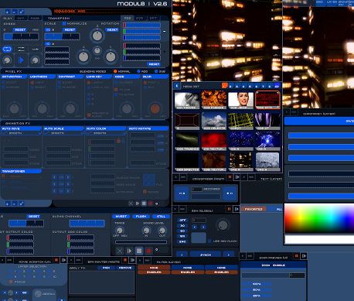The width and height of the screenshot is (354, 301).
Task: Pause the Crossfader module with orange icon
Action: click(230, 177)
